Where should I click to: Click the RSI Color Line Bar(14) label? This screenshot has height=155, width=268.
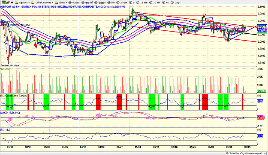point(14,96)
